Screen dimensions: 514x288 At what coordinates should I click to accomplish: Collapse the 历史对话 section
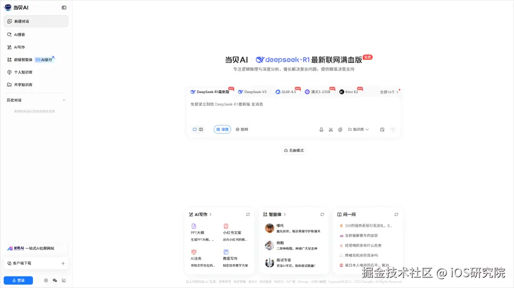(64, 100)
